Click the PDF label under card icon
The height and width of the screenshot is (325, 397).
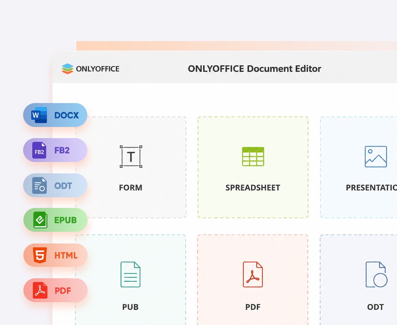tap(253, 307)
